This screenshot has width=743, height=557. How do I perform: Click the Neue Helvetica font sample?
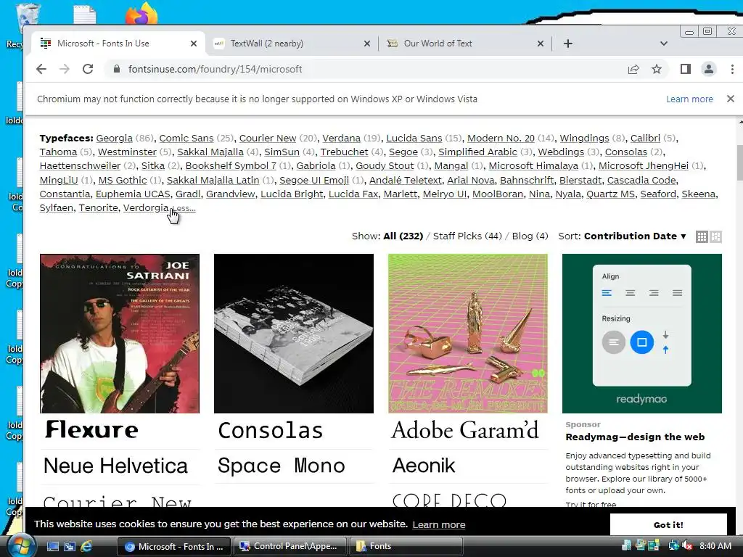(115, 466)
